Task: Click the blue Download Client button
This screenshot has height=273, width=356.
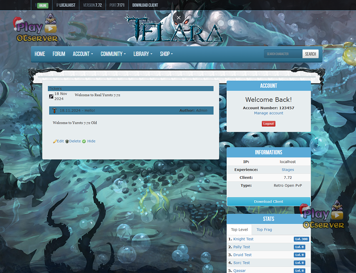Action: 269,202
